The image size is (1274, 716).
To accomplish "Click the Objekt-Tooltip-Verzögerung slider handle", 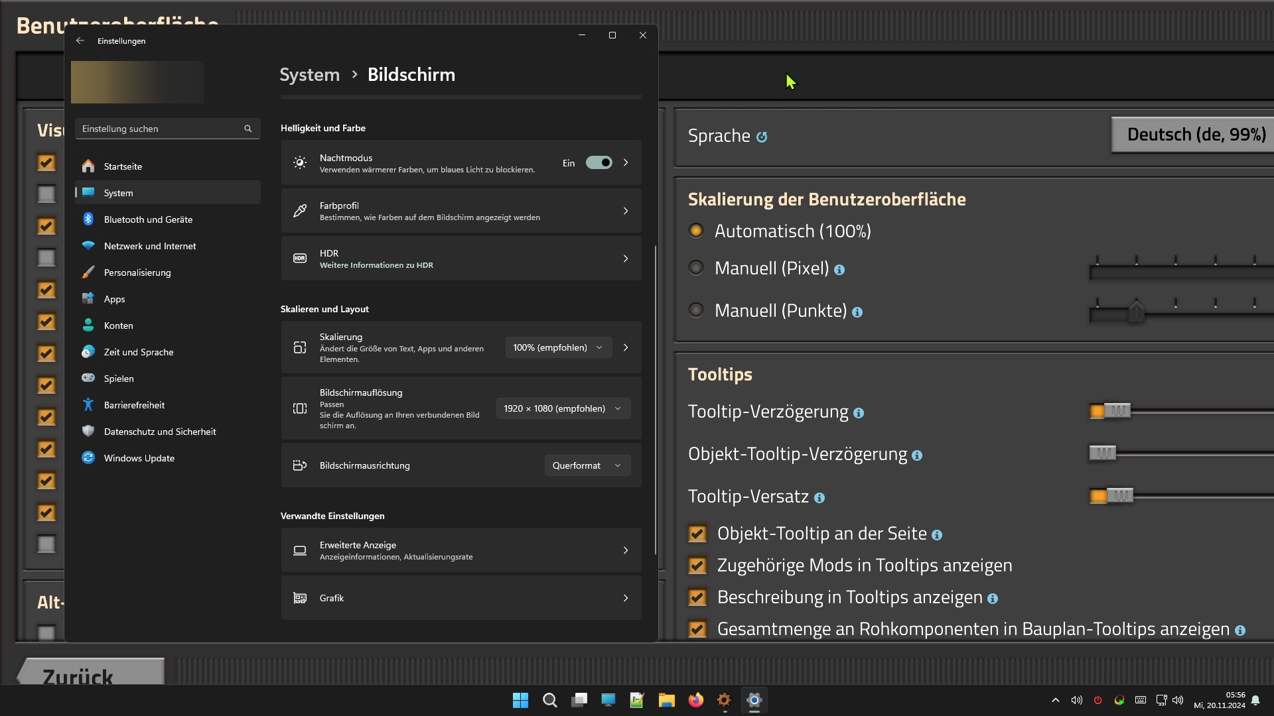I will (1103, 454).
